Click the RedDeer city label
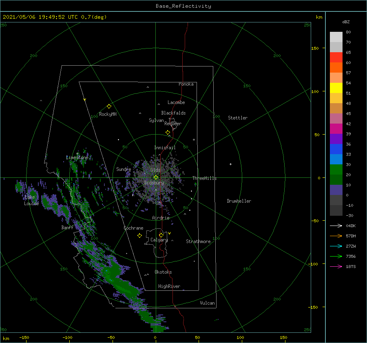This screenshot has height=343, width=367. coord(173,124)
